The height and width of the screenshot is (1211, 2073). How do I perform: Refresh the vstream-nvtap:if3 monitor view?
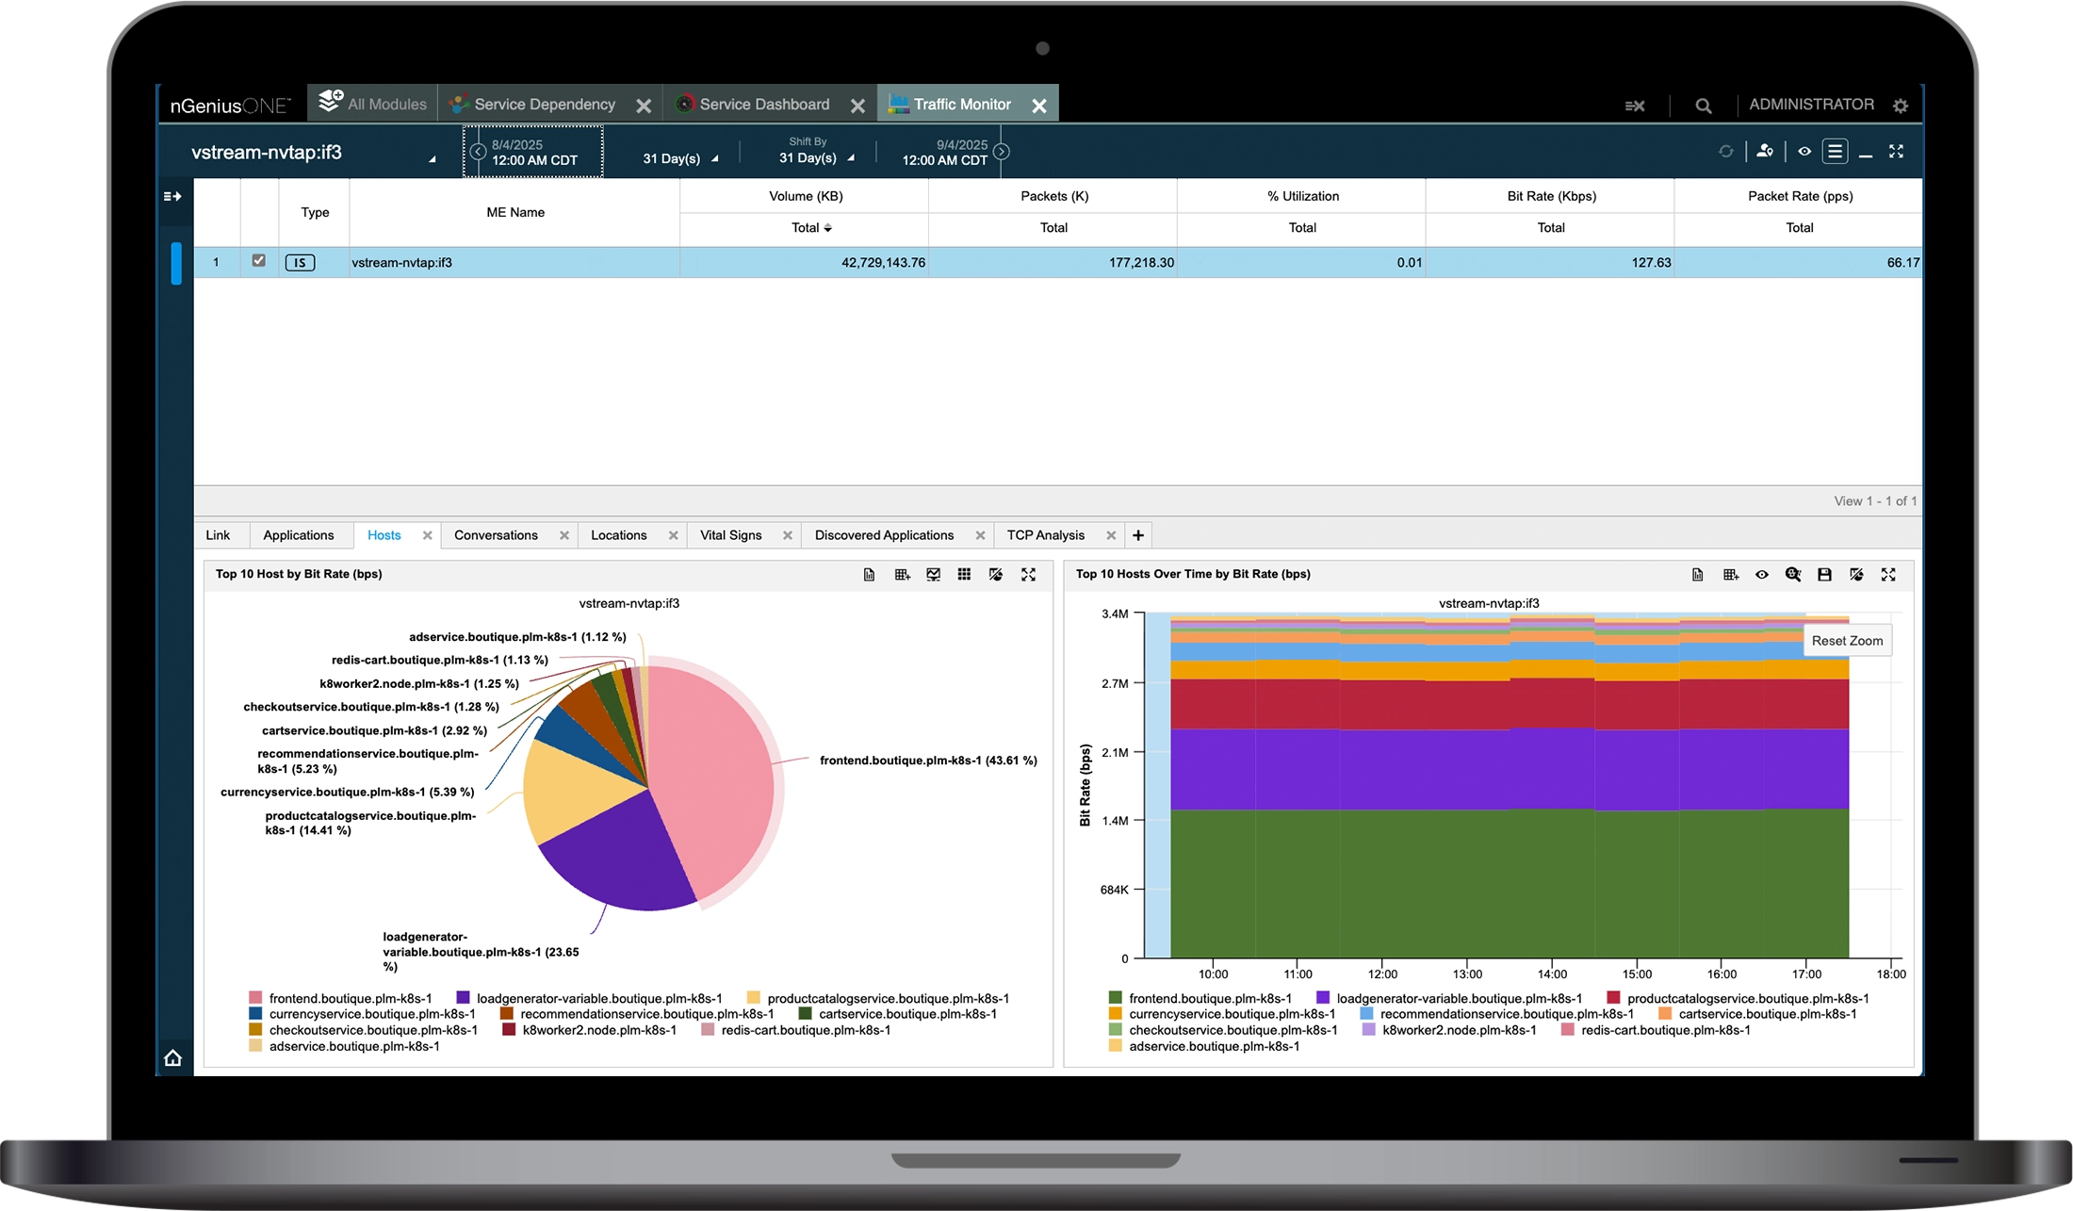point(1727,151)
